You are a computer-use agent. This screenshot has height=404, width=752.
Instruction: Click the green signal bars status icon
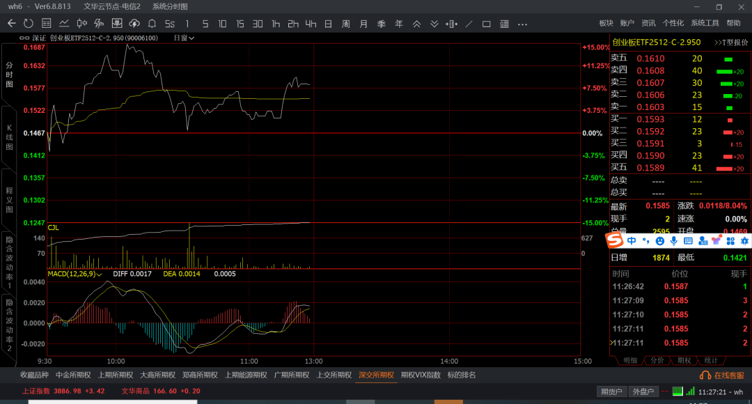point(690,391)
